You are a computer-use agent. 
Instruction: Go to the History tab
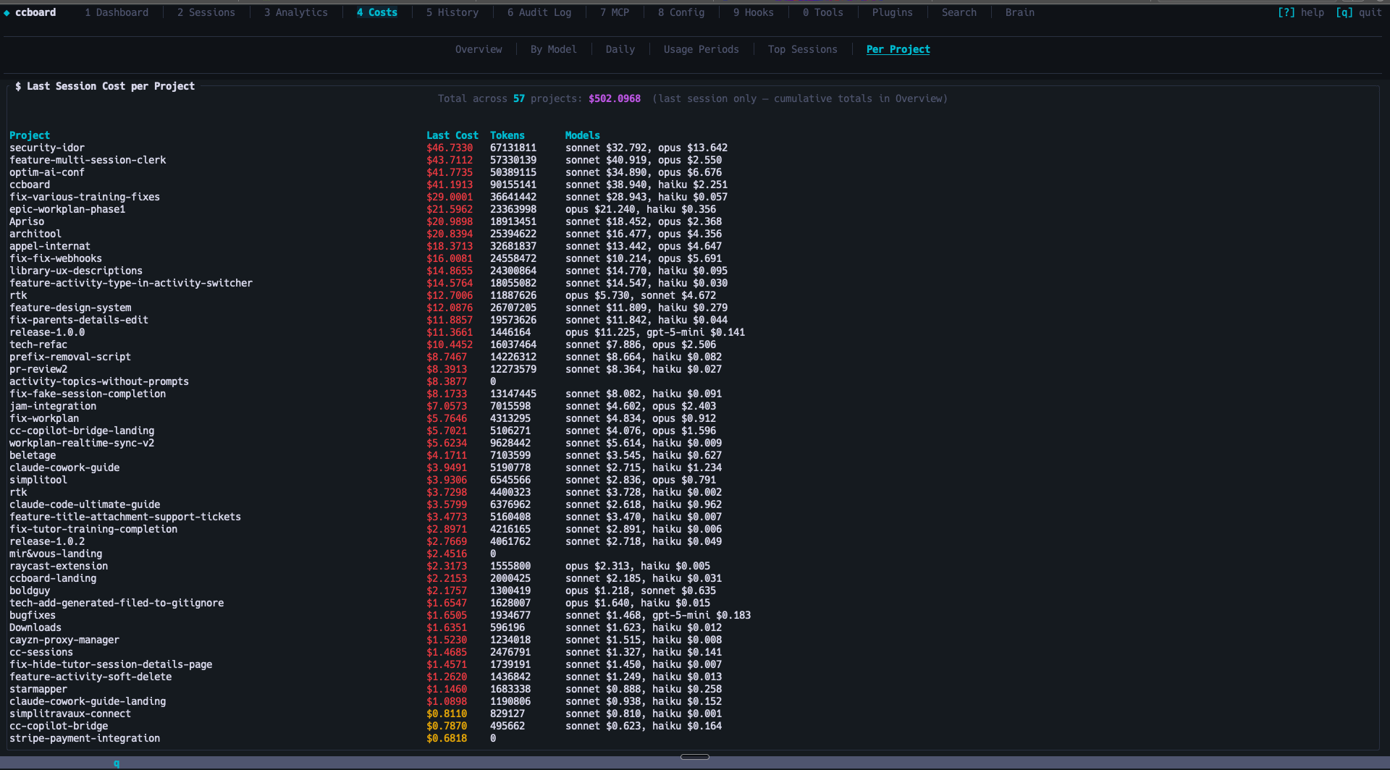[452, 12]
